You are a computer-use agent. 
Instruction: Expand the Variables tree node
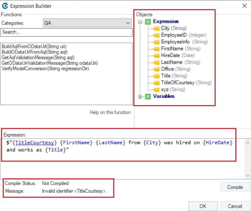(x=140, y=97)
